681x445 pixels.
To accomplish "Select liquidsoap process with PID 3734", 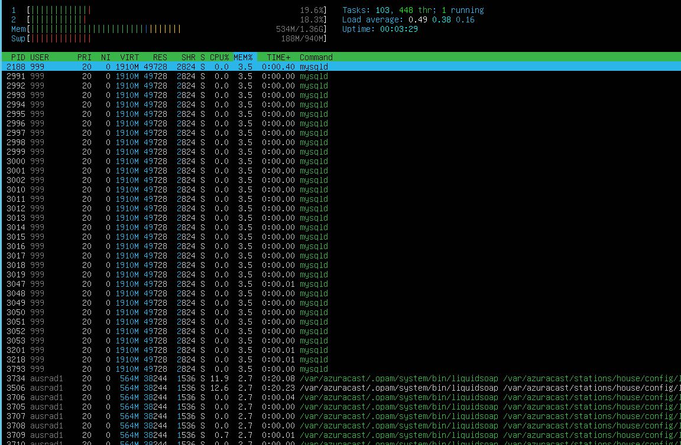I will click(340, 379).
